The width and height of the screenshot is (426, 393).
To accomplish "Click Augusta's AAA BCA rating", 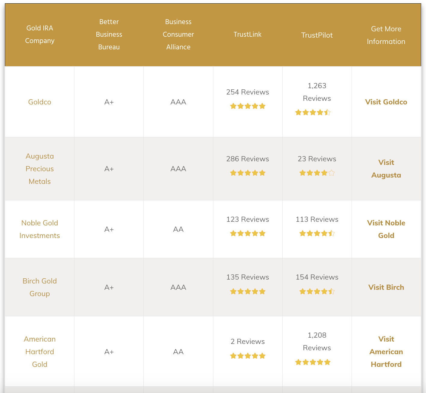I will [178, 169].
